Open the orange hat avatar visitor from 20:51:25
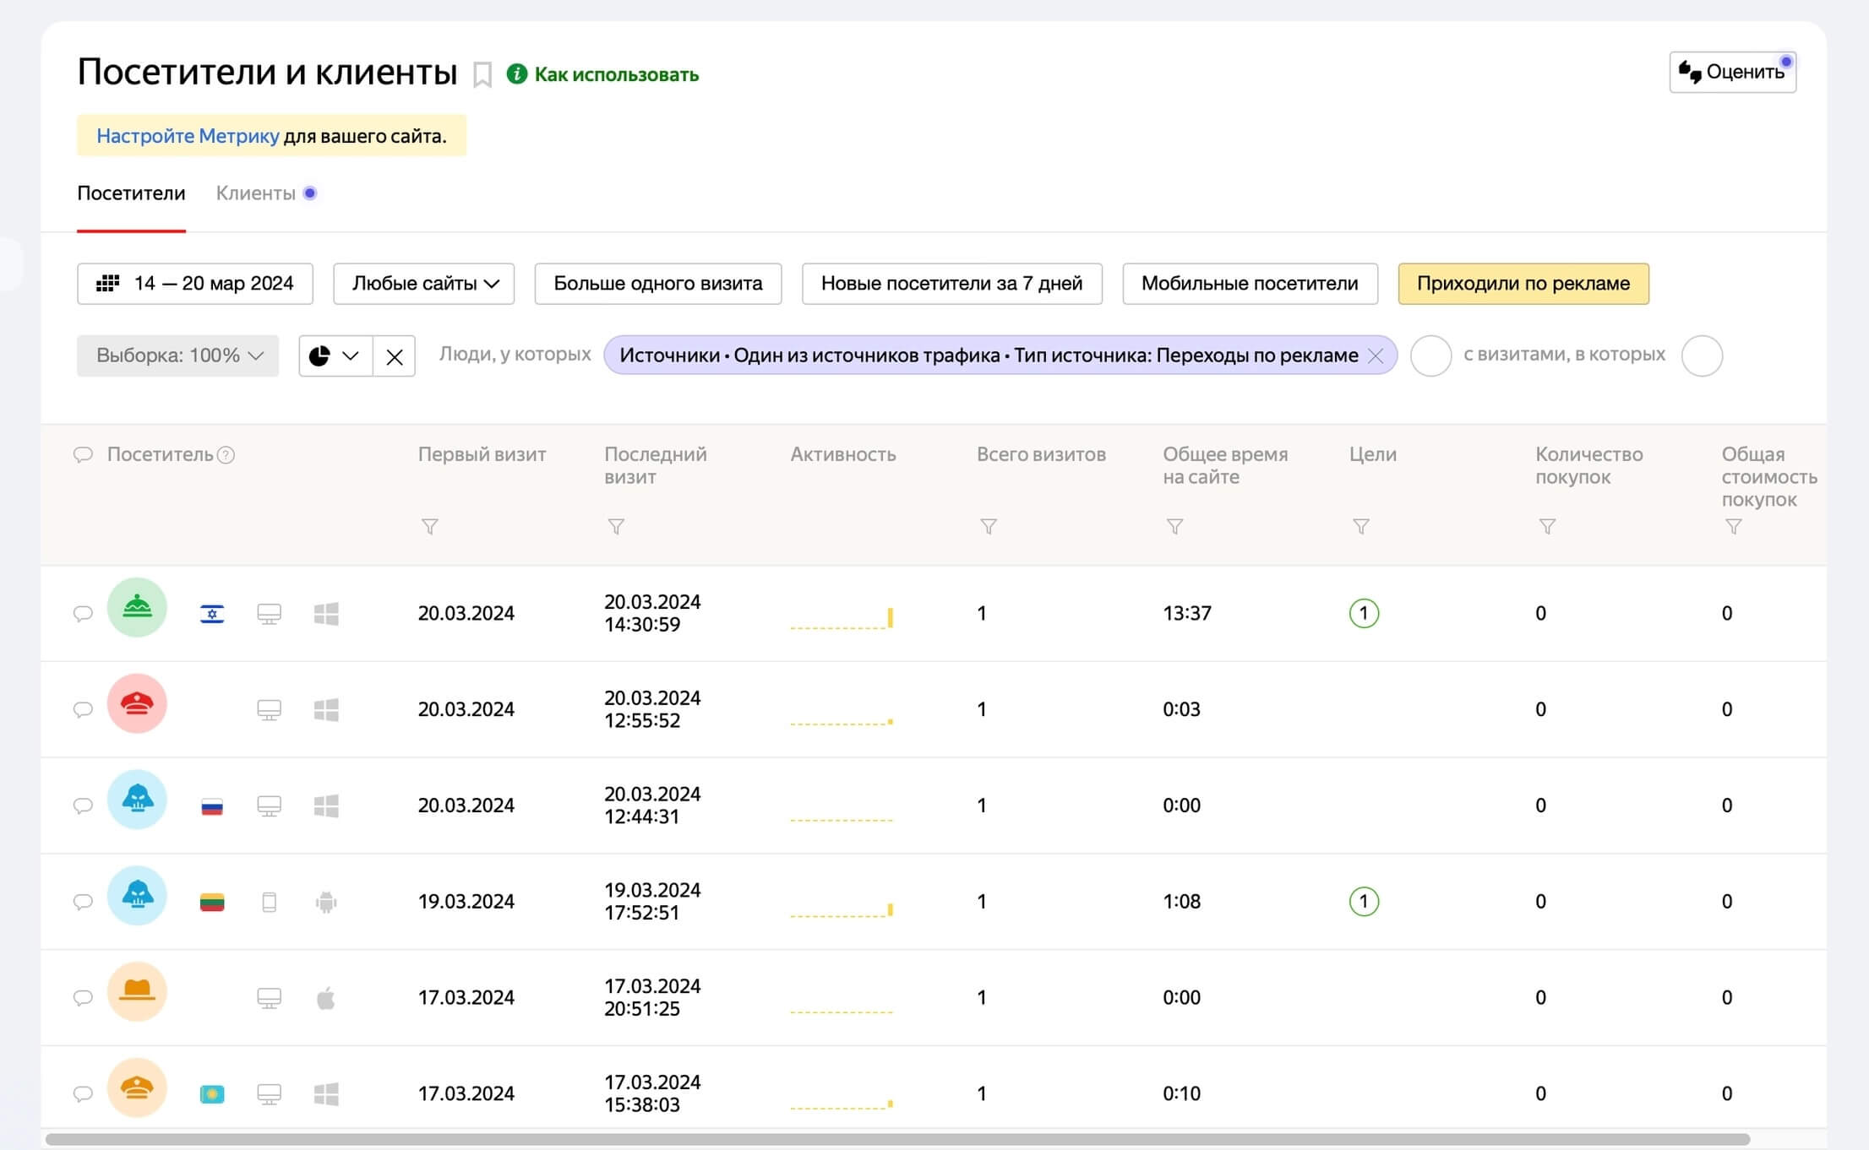The height and width of the screenshot is (1150, 1869). pyautogui.click(x=137, y=992)
